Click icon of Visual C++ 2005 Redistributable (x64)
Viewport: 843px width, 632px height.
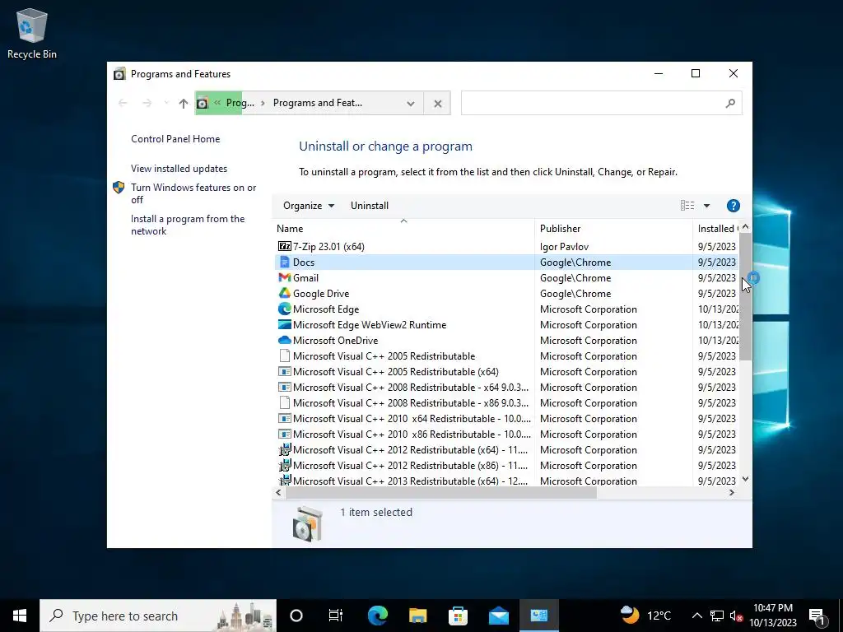coord(284,372)
